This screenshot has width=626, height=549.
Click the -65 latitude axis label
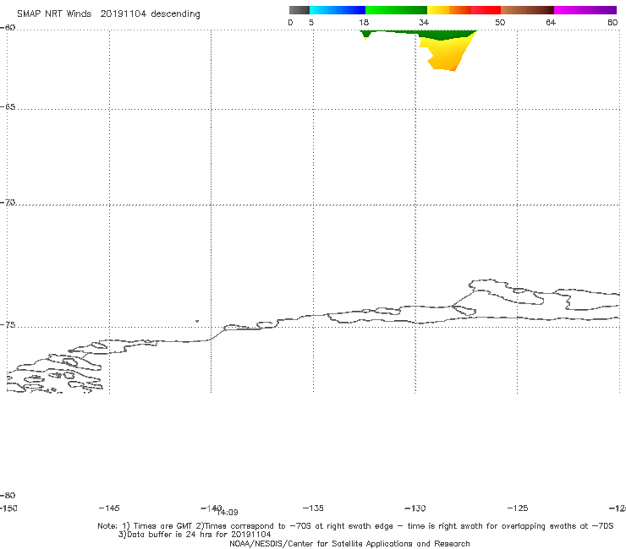click(8, 107)
